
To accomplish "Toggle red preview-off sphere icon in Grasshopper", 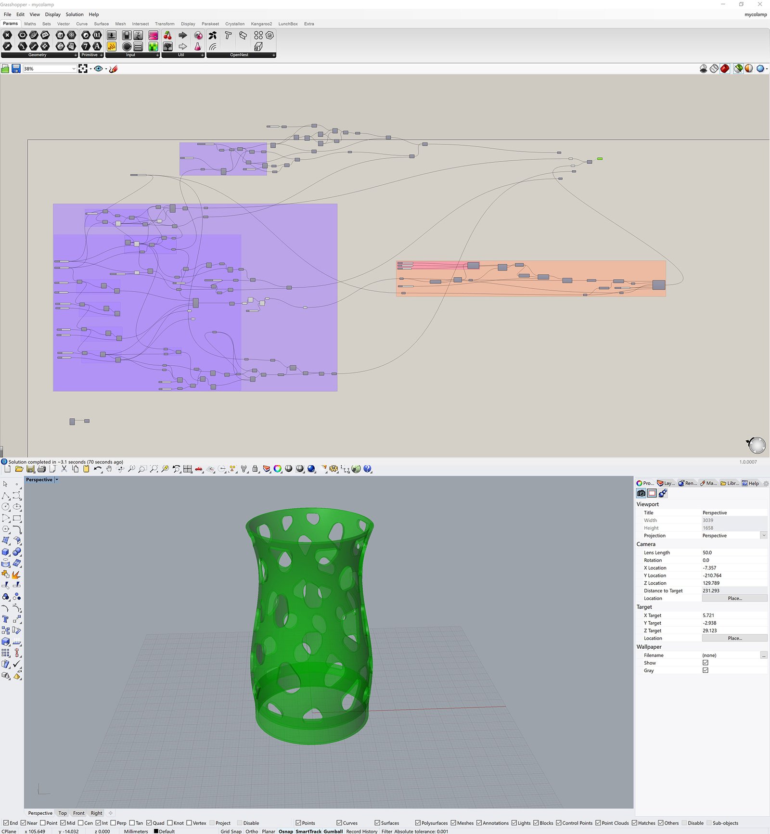I will [725, 69].
